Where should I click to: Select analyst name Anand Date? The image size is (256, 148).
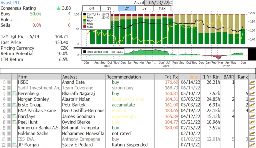[x=73, y=82]
